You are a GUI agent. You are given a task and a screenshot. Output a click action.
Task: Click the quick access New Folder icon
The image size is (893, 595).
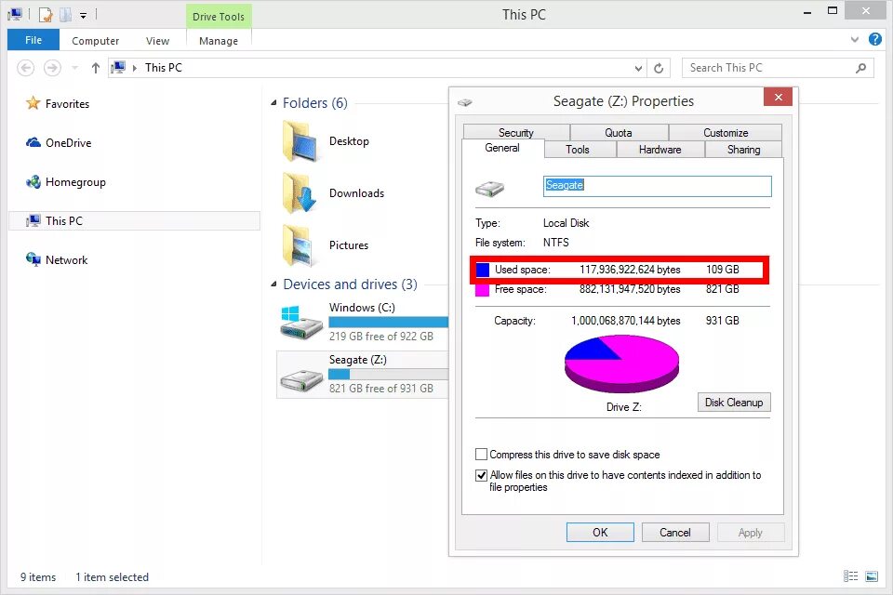[x=66, y=15]
